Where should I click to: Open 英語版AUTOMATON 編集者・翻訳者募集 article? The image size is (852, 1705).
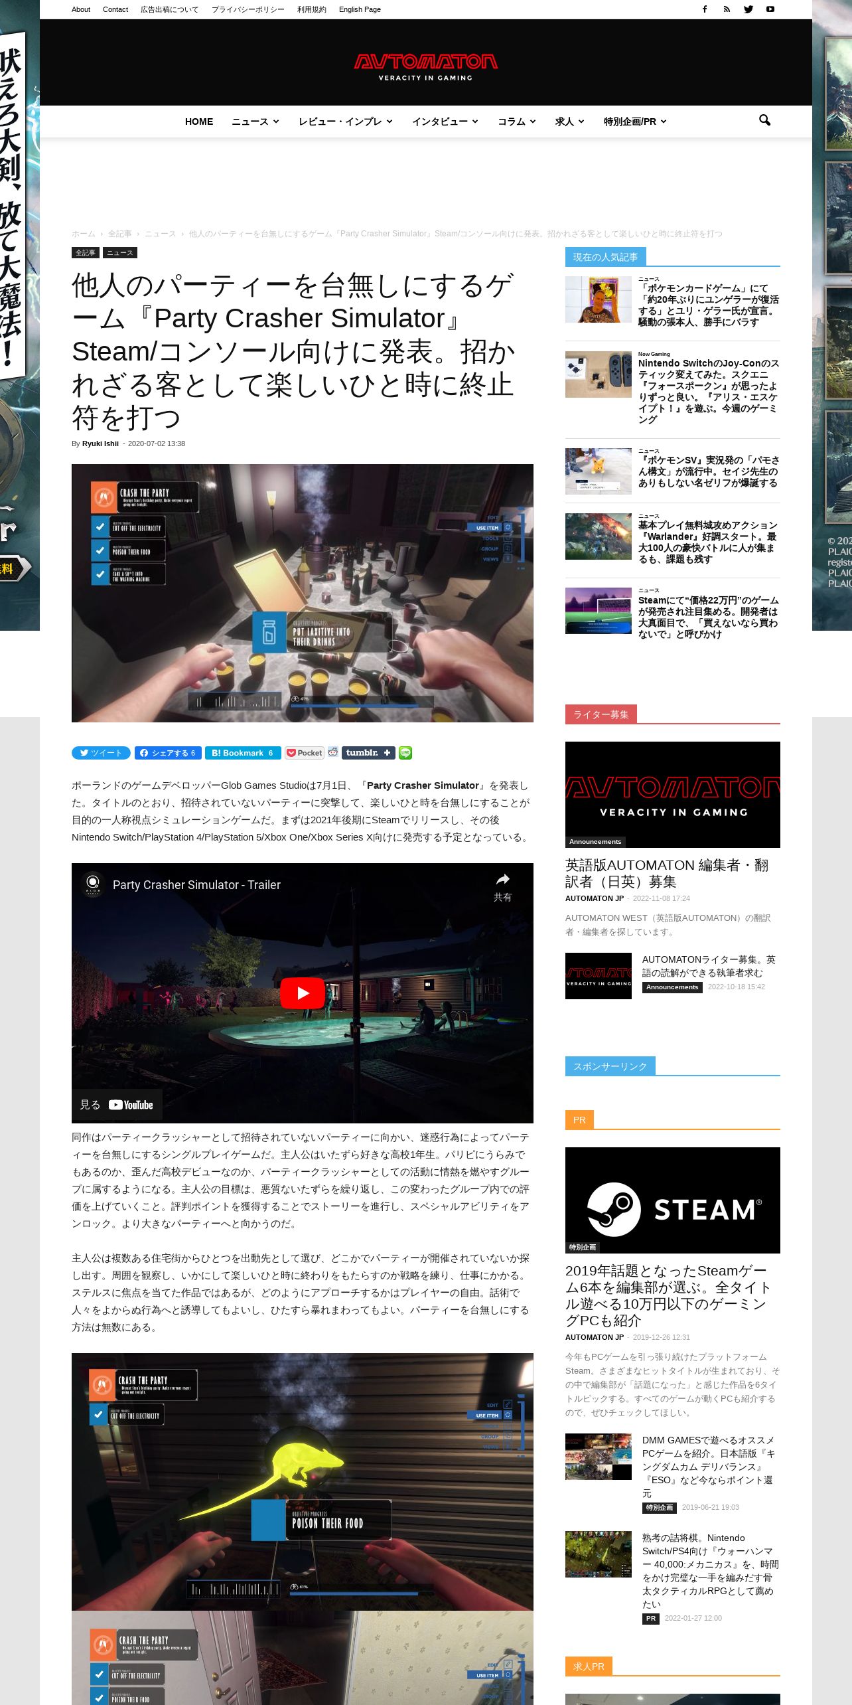point(667,873)
